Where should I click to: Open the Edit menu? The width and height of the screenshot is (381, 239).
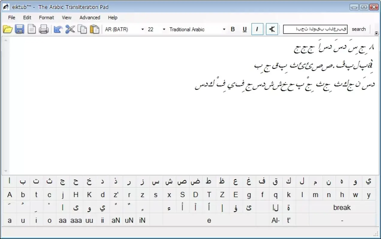pyautogui.click(x=27, y=18)
